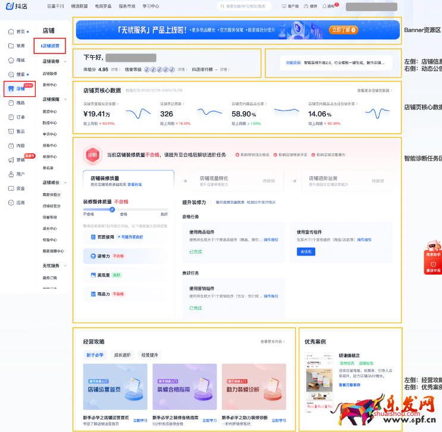The width and height of the screenshot is (442, 432).
Task: Open 店铺运营首页 course thumbnail
Action: [x=115, y=387]
